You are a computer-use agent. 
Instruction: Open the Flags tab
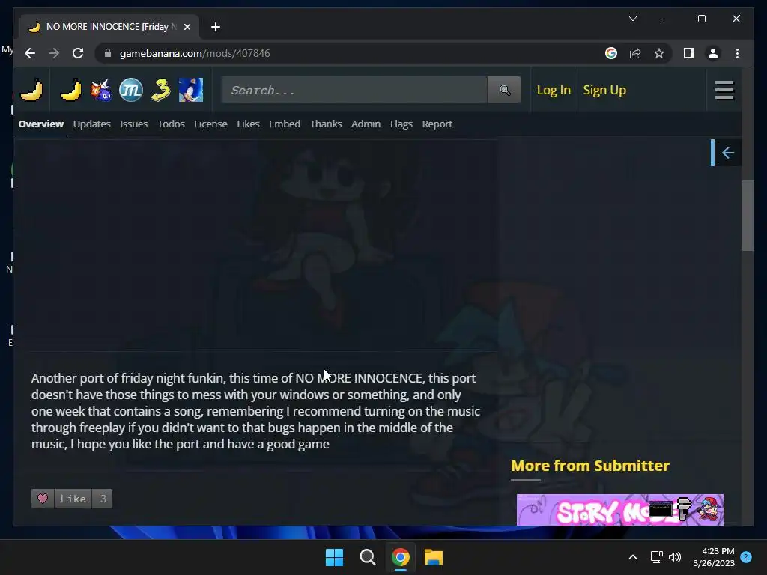coord(401,124)
